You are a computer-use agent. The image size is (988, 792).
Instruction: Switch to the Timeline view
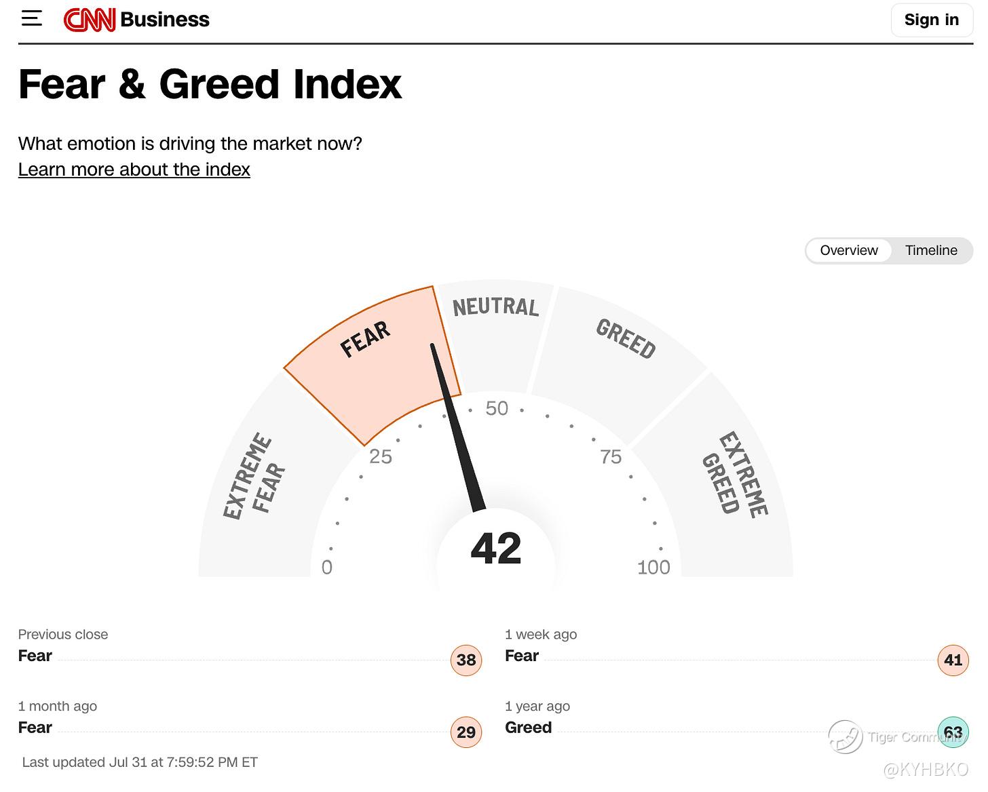(x=931, y=250)
